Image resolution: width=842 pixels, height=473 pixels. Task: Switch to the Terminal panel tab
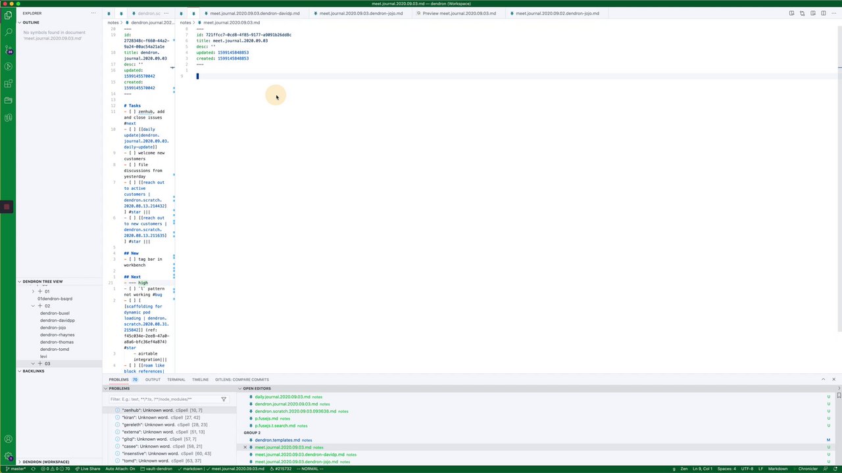[176, 380]
